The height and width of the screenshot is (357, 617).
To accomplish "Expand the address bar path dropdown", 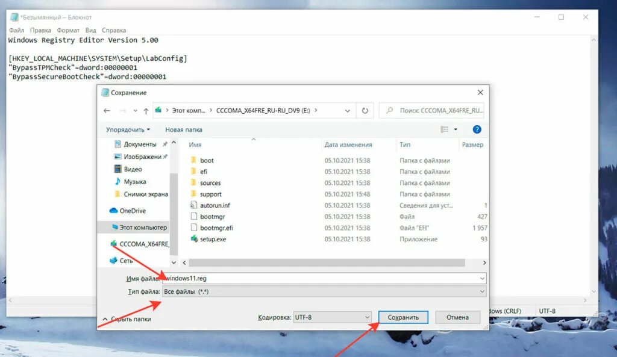I will (x=348, y=111).
